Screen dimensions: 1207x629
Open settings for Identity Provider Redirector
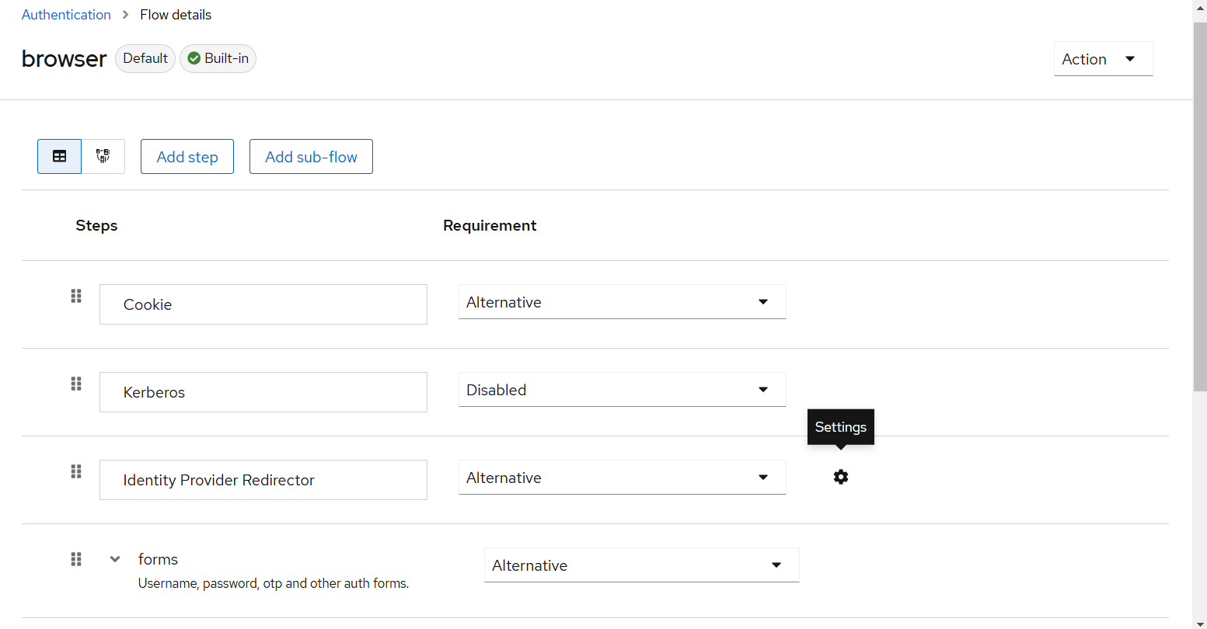pos(840,477)
